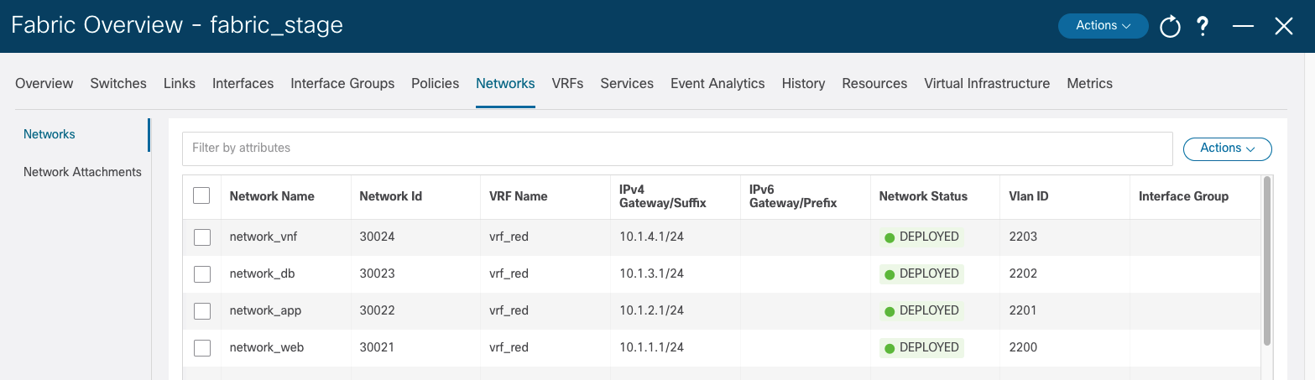Click the DEPLOYED status for network_db
Image resolution: width=1315 pixels, height=380 pixels.
point(921,274)
